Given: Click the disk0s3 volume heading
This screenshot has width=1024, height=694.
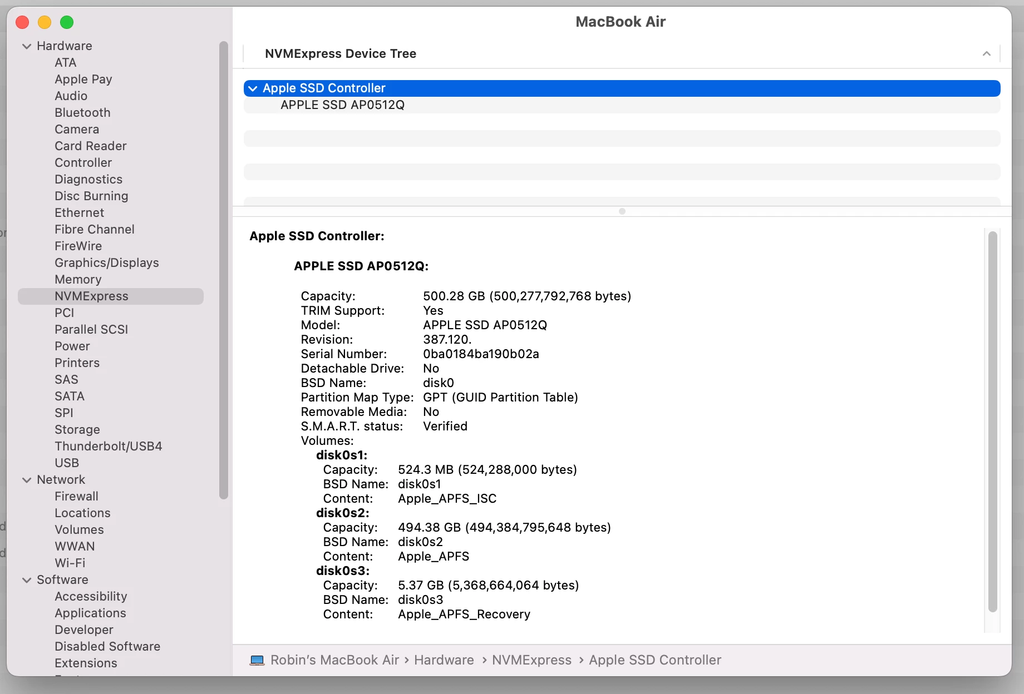Looking at the screenshot, I should pyautogui.click(x=342, y=571).
